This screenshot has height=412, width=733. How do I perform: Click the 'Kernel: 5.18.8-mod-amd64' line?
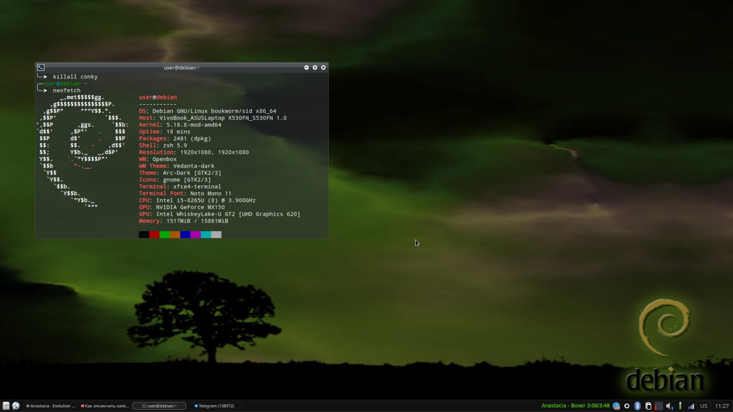click(x=180, y=125)
